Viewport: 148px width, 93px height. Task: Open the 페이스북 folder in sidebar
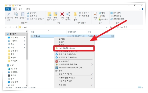pos(14,61)
